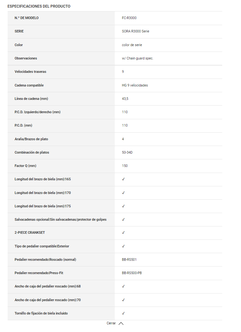This screenshot has height=332, width=241.
Task: Click the checkmark for 70 mm caja width
Action: (x=123, y=300)
